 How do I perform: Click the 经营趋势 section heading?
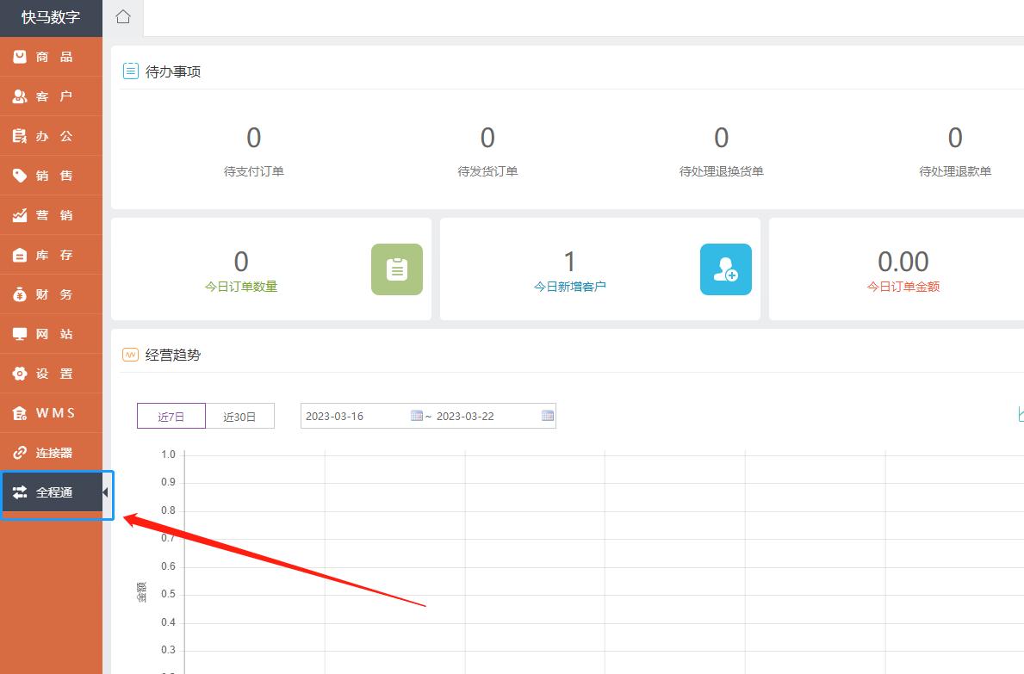173,355
